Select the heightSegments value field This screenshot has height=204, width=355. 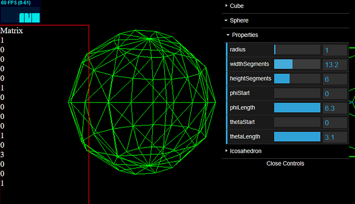click(335, 79)
